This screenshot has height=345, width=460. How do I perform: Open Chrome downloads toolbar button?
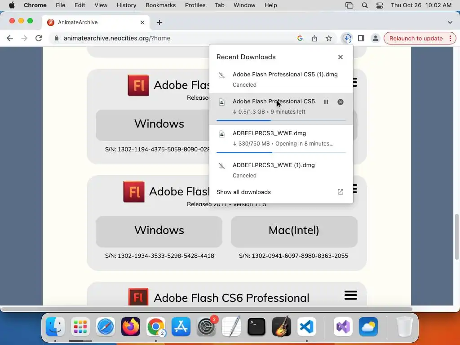[x=347, y=38]
